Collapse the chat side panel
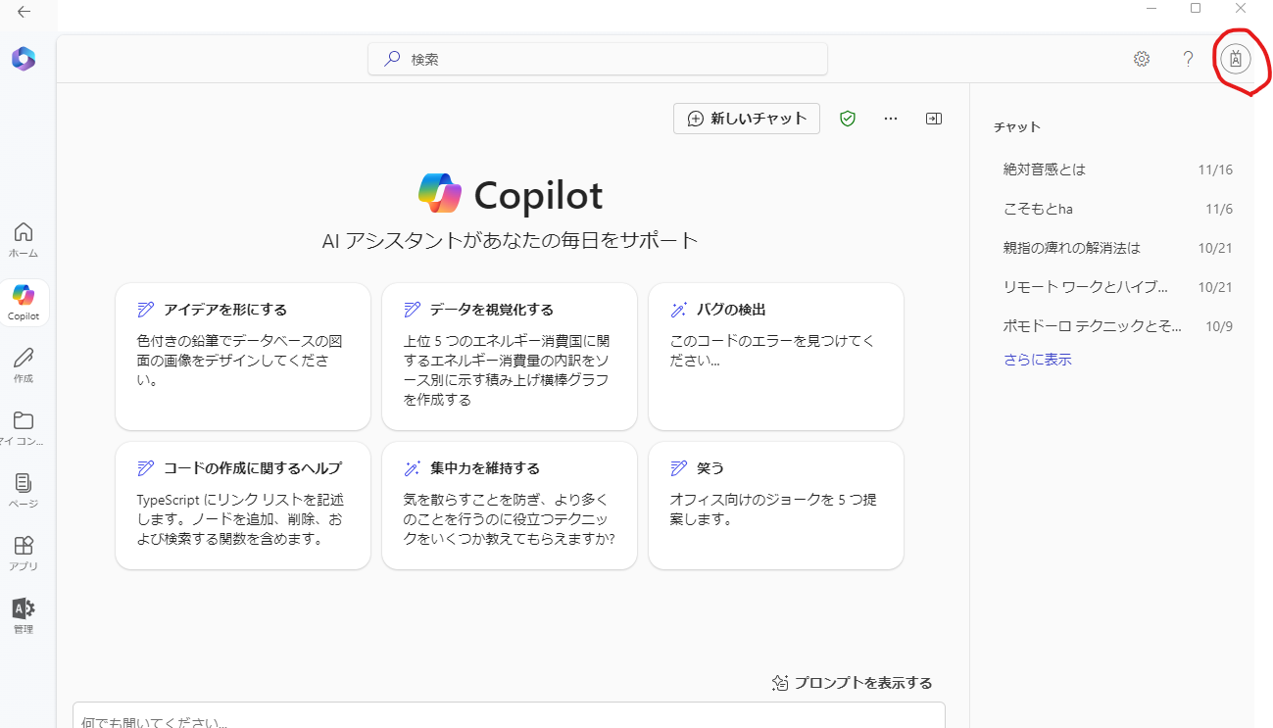1273x728 pixels. click(934, 119)
